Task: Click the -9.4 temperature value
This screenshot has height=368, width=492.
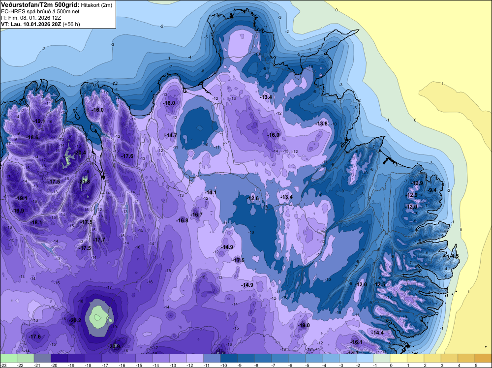Action: click(x=432, y=190)
